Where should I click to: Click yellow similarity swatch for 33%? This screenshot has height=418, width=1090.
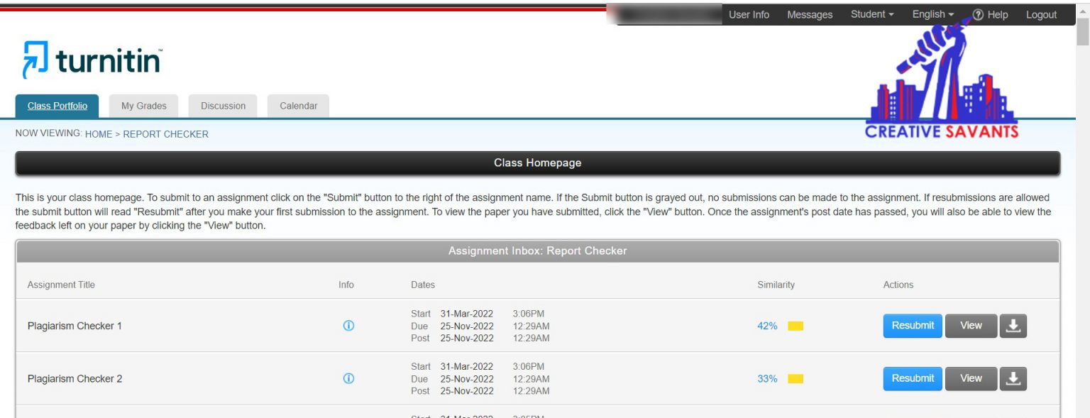coord(796,379)
